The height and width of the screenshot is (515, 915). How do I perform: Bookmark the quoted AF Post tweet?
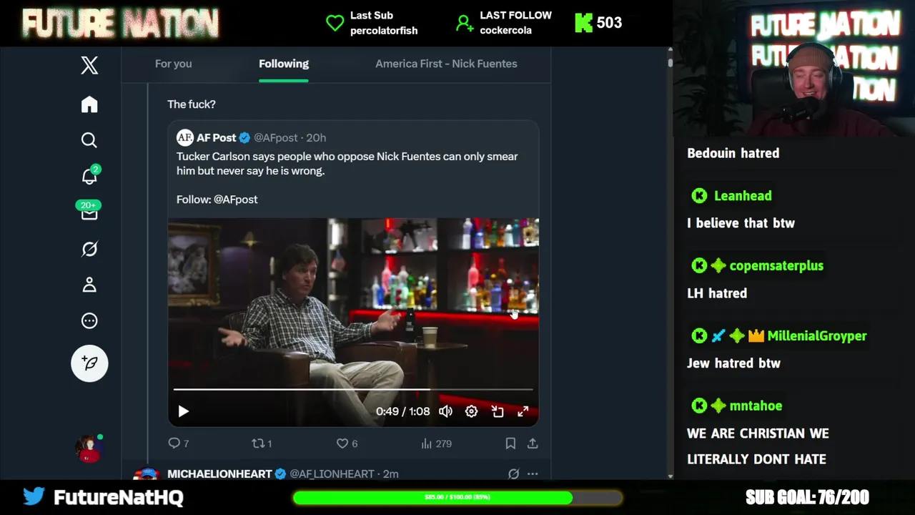pos(510,443)
